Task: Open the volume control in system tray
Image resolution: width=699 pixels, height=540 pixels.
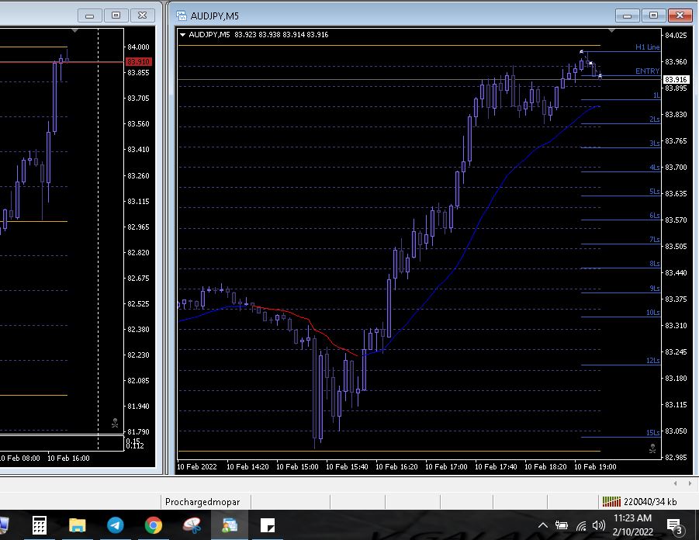Action: pyautogui.click(x=598, y=526)
